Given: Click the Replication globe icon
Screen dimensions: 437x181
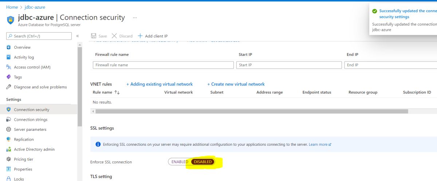Looking at the screenshot, I should 9,139.
